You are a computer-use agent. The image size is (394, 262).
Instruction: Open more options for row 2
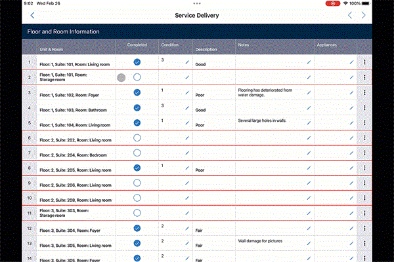coord(364,77)
